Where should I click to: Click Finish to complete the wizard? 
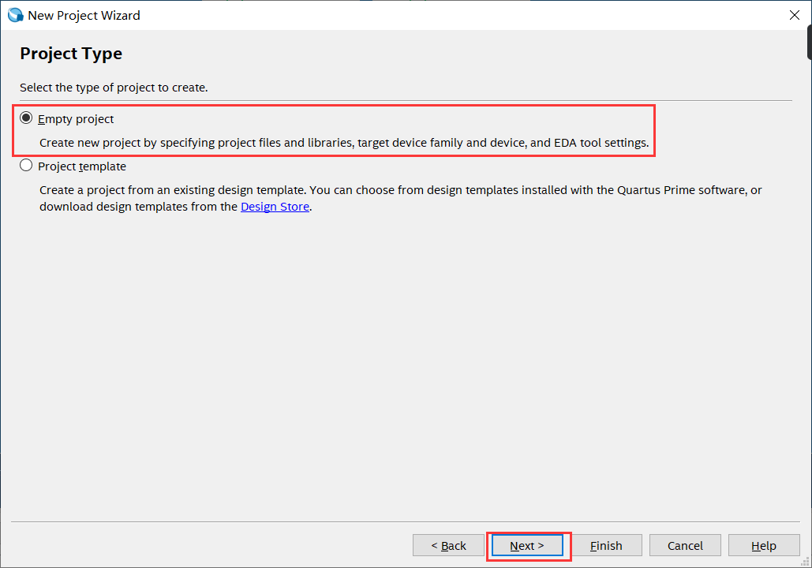coord(606,545)
